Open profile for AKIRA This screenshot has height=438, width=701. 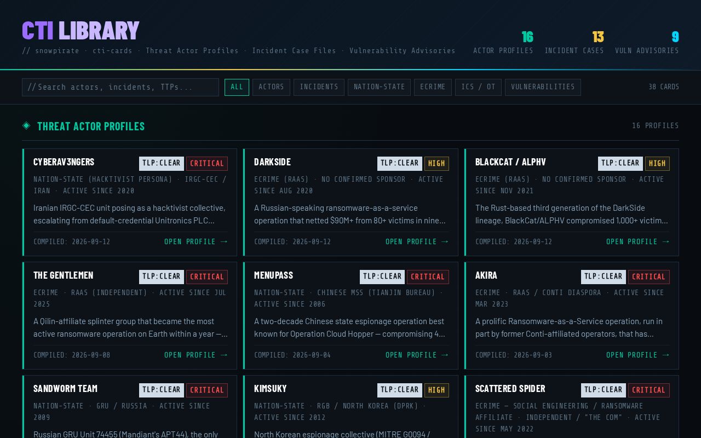[638, 355]
